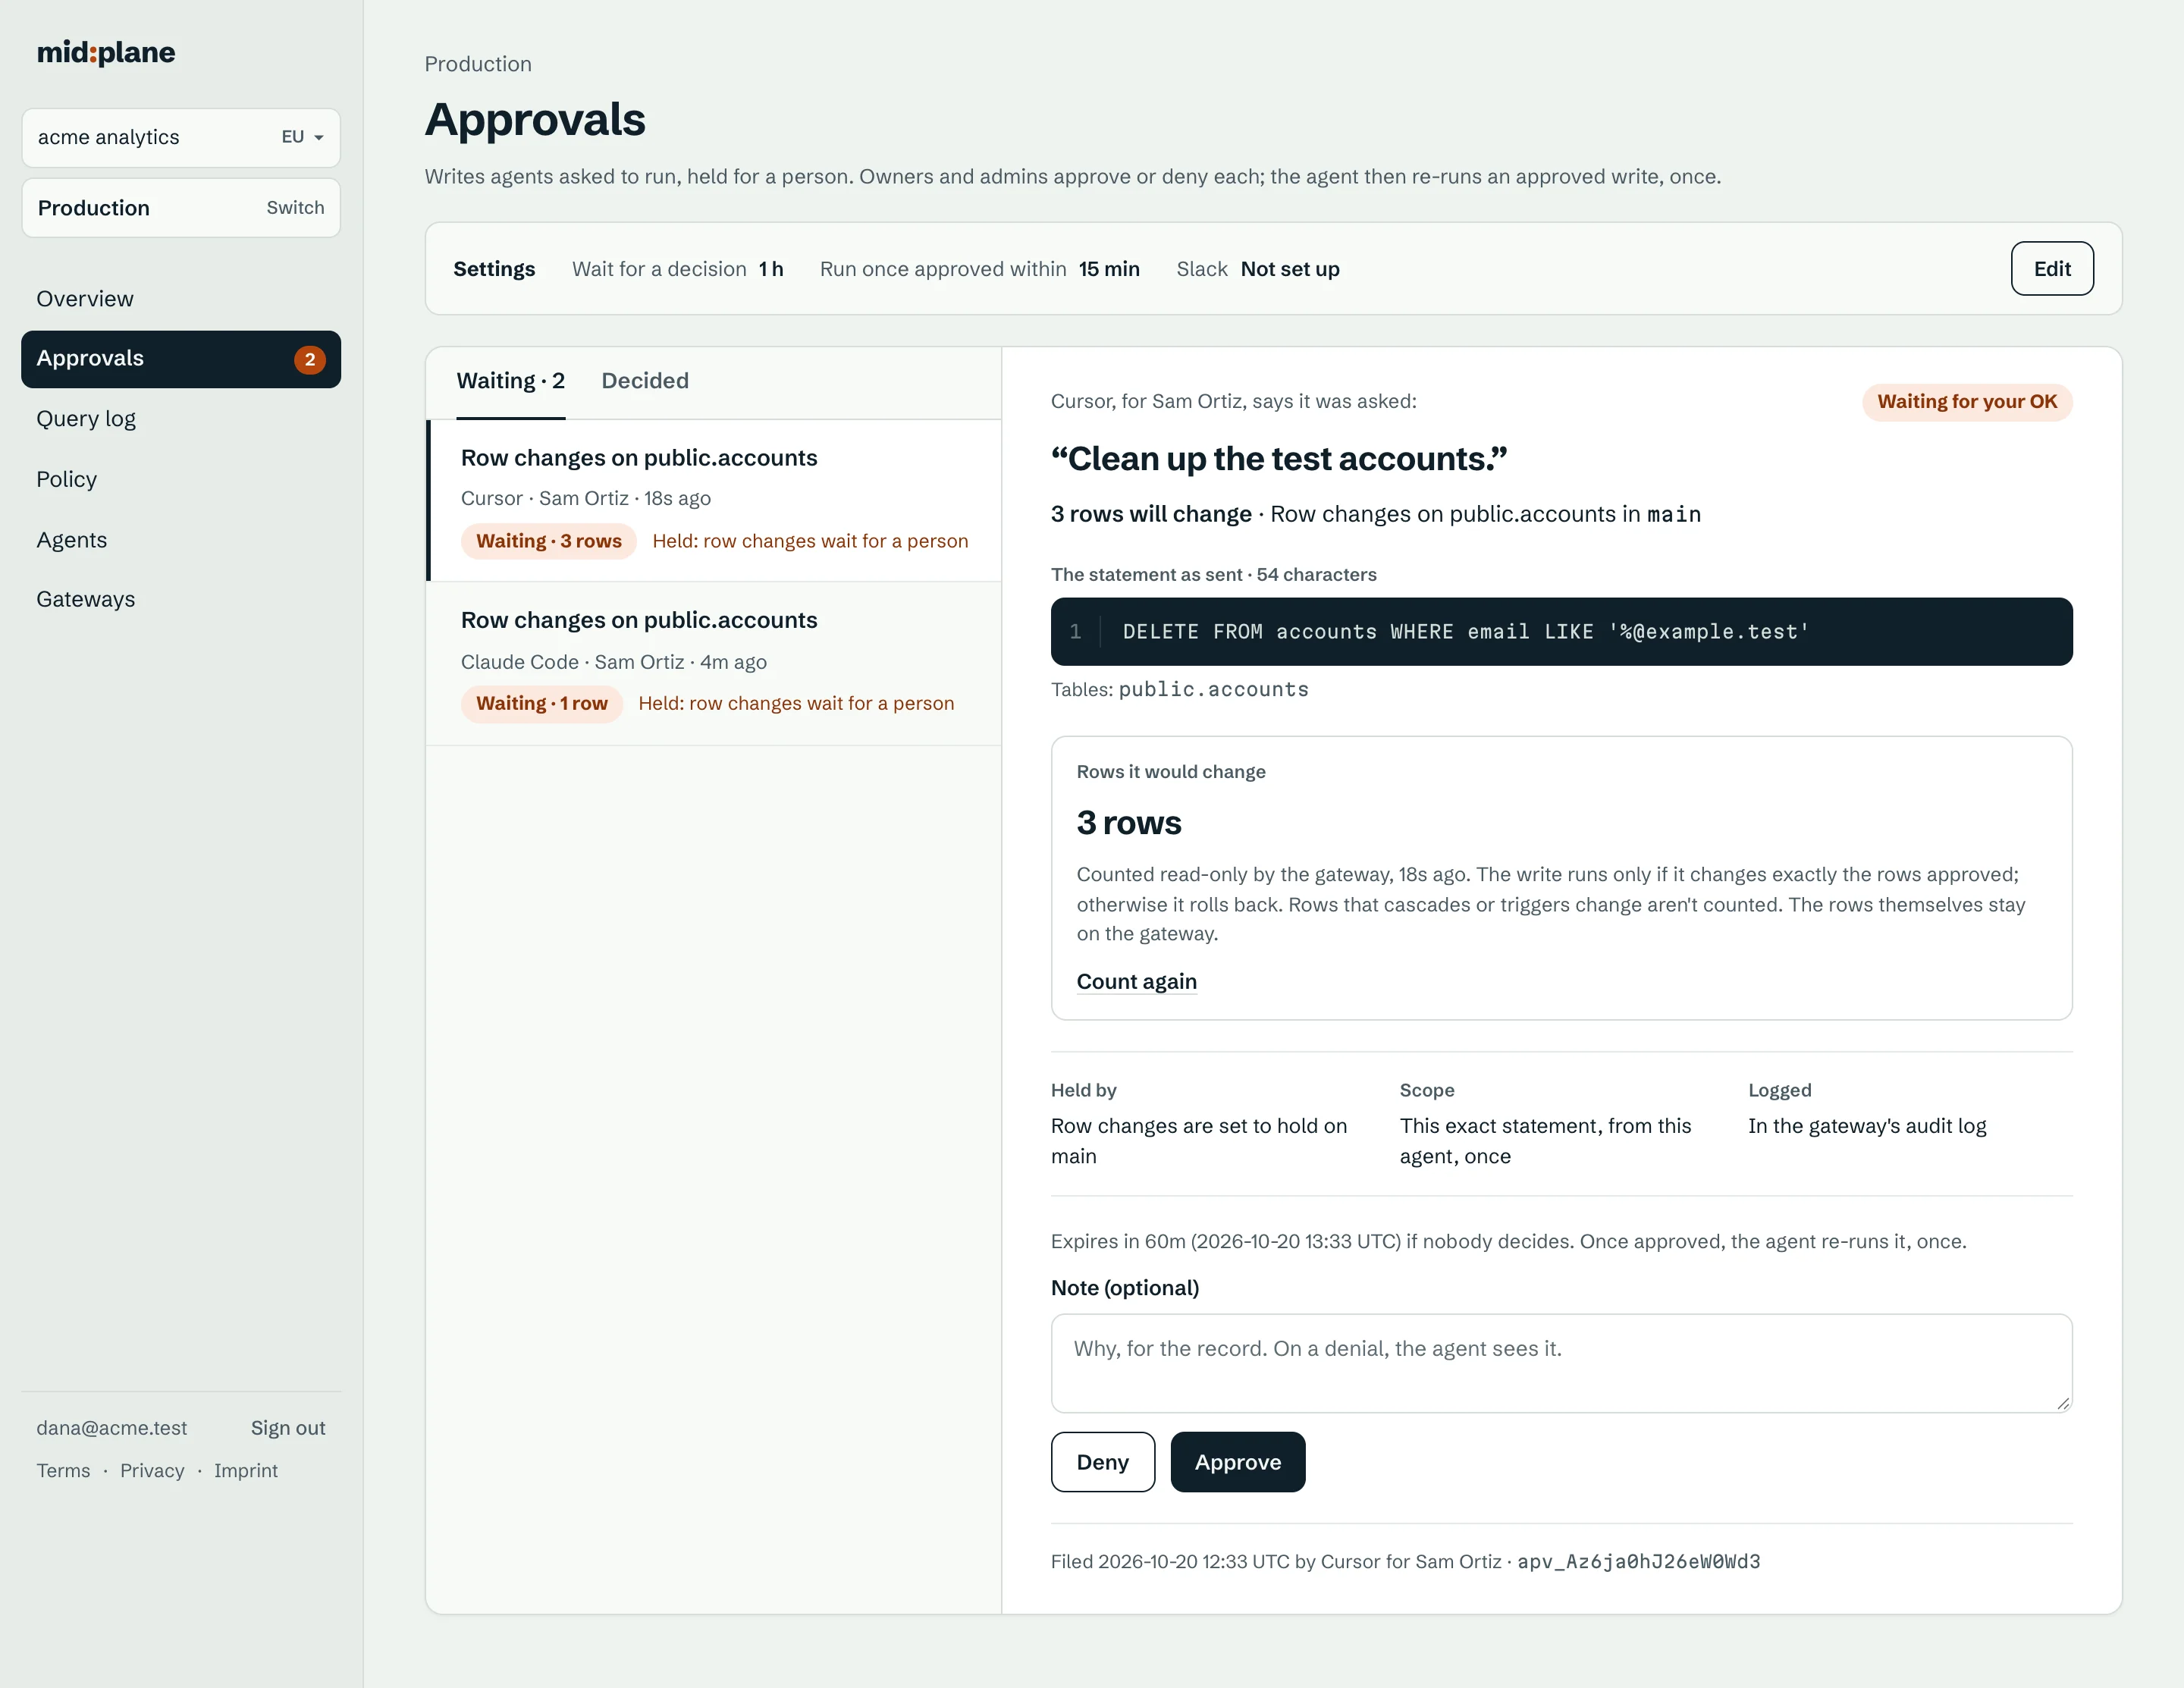Screen dimensions: 2184x1688
Task: Click the note textarea resize handle
Action: (2063, 1403)
